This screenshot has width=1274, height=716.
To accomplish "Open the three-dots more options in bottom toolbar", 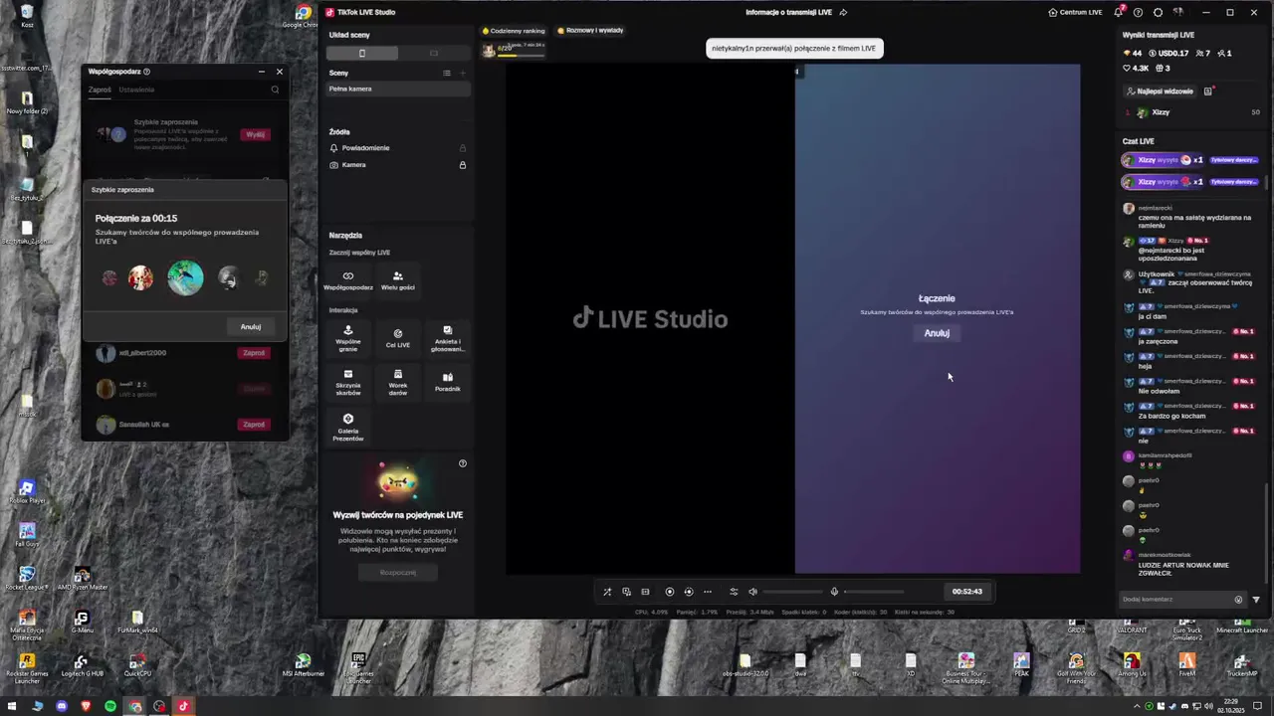I will coord(708,592).
